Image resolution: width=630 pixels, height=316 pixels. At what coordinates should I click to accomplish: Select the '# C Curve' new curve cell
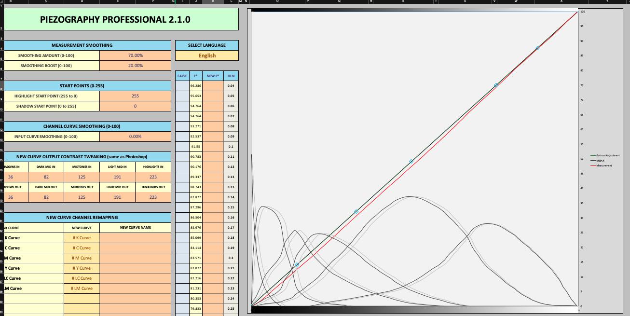82,248
